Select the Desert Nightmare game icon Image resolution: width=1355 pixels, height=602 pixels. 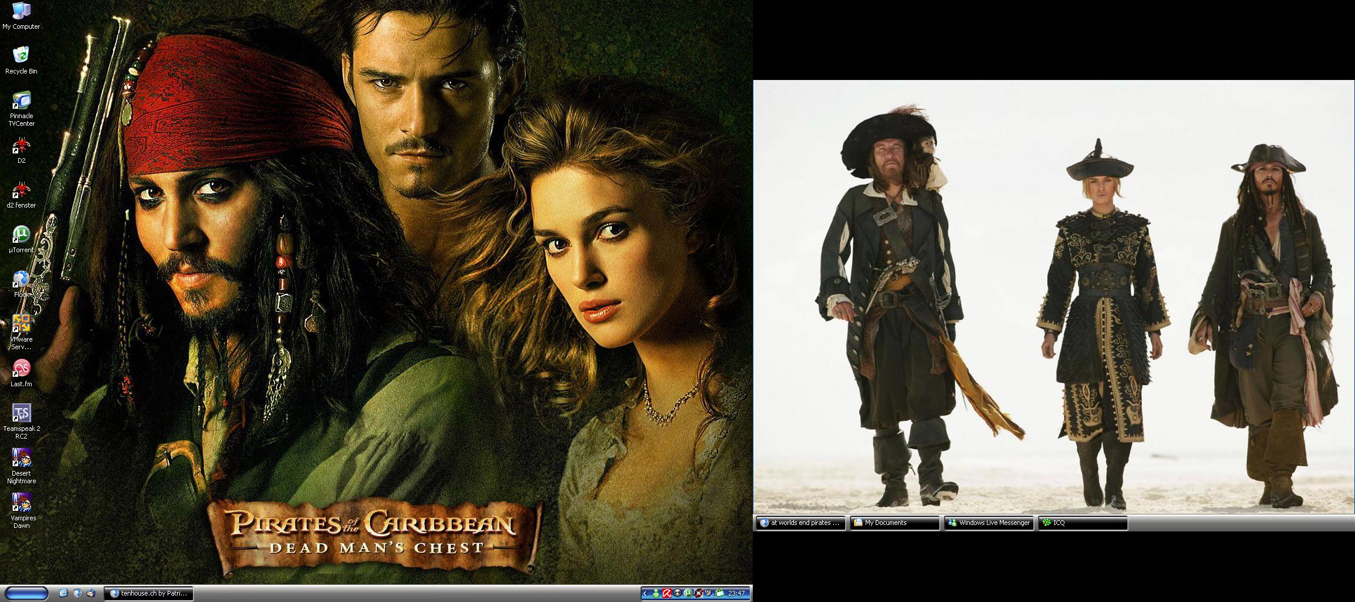click(21, 458)
